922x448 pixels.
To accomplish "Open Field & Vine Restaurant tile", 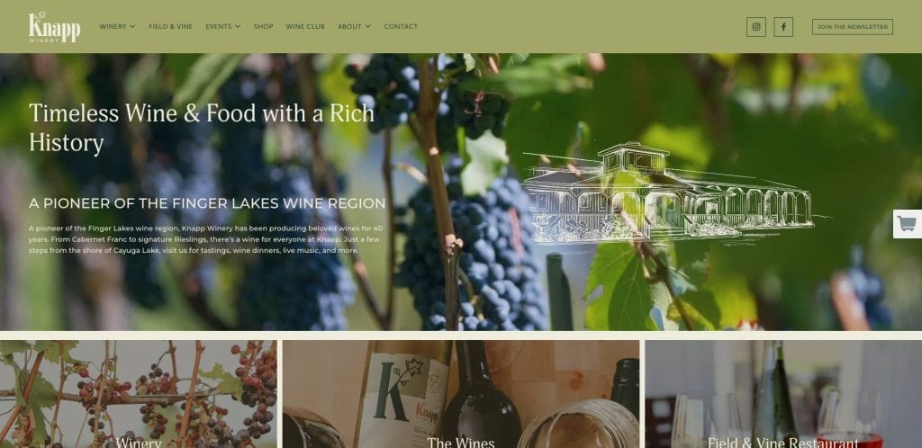I will click(783, 394).
